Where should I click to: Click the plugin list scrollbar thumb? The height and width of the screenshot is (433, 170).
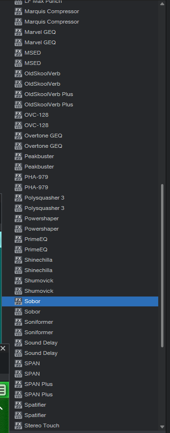[x=162, y=265]
